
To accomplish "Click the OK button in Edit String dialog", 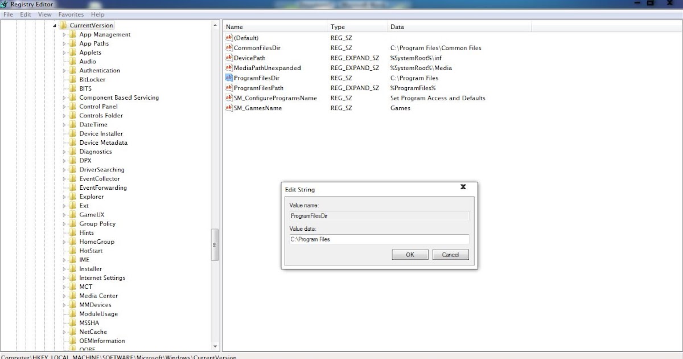I will point(410,255).
